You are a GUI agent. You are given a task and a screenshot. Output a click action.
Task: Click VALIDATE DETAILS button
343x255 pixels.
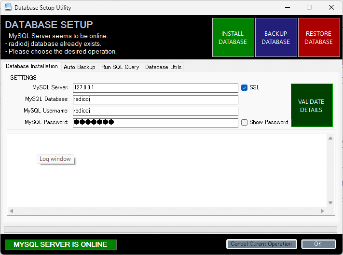[312, 105]
